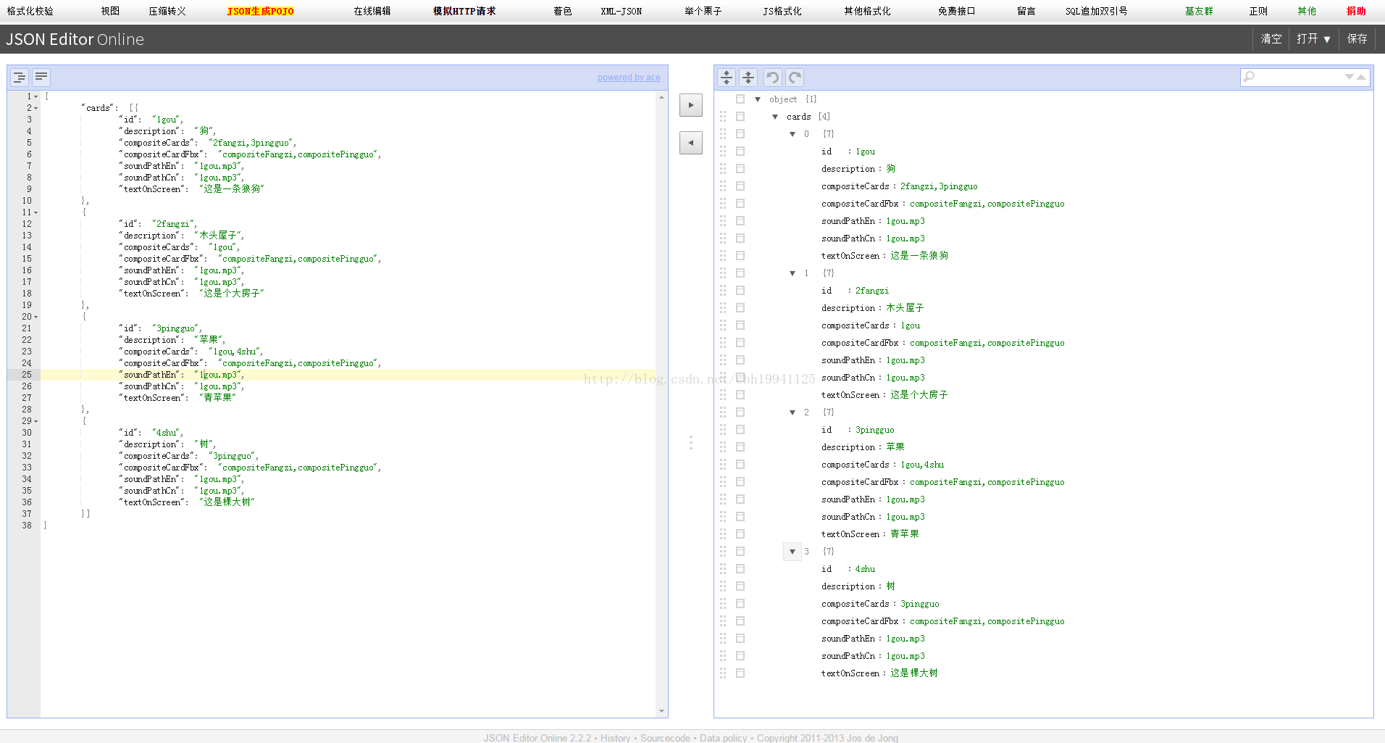
Task: Undo the last action in tree editor
Action: click(773, 78)
